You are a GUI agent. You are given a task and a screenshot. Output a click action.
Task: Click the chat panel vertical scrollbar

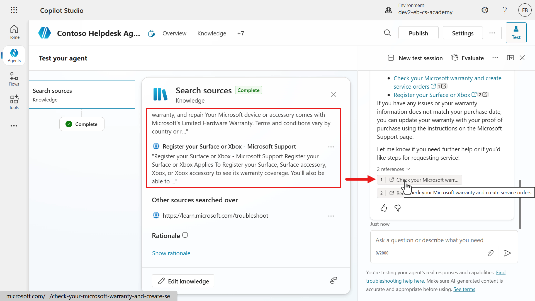[x=520, y=204]
